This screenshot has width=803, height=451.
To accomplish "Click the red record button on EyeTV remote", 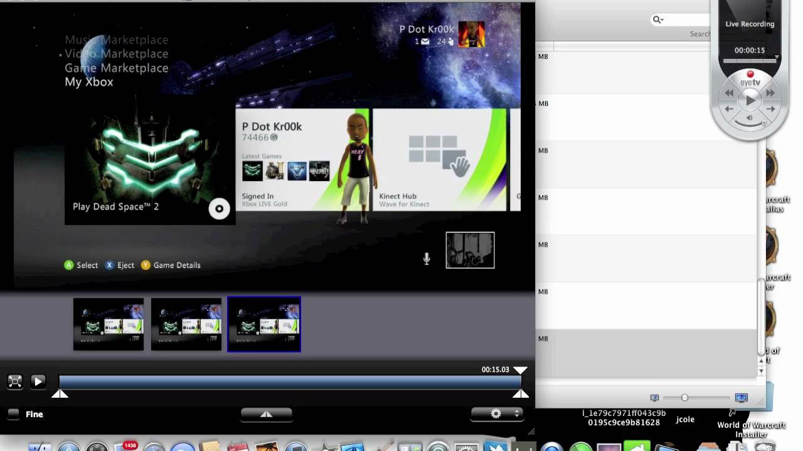I will coord(750,75).
